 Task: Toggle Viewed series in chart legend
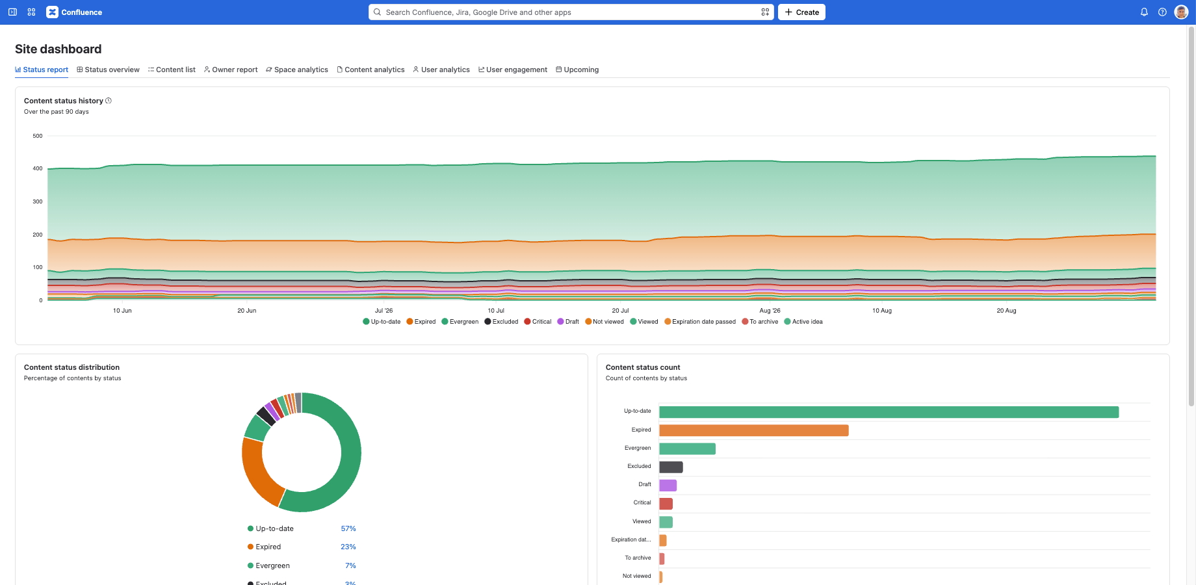tap(644, 322)
